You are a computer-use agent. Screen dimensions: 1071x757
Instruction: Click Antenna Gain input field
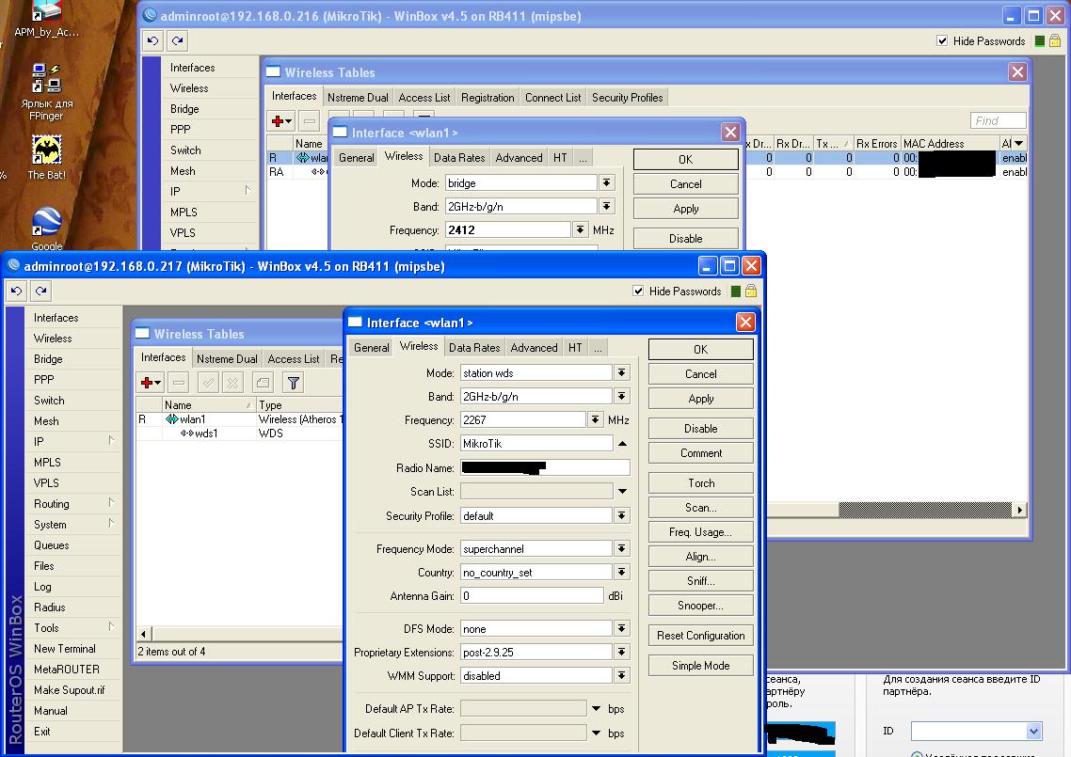click(532, 596)
